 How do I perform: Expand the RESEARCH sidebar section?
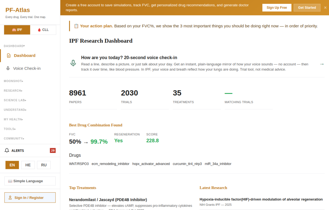pos(13,91)
